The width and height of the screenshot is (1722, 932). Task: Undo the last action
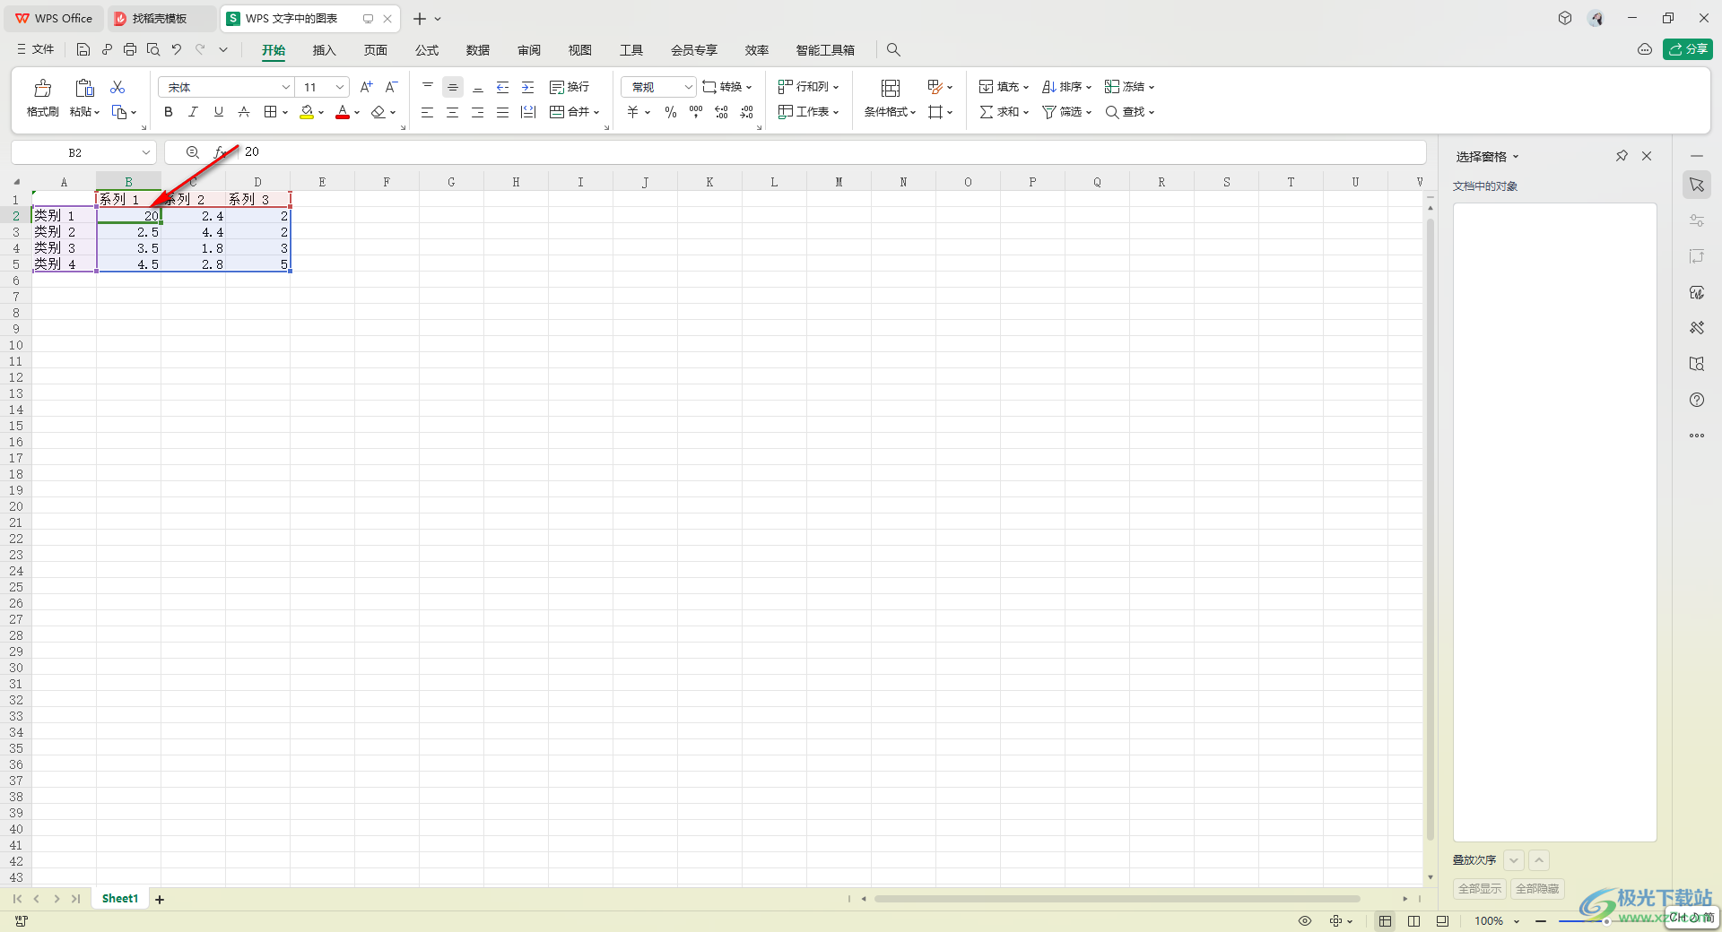coord(177,50)
